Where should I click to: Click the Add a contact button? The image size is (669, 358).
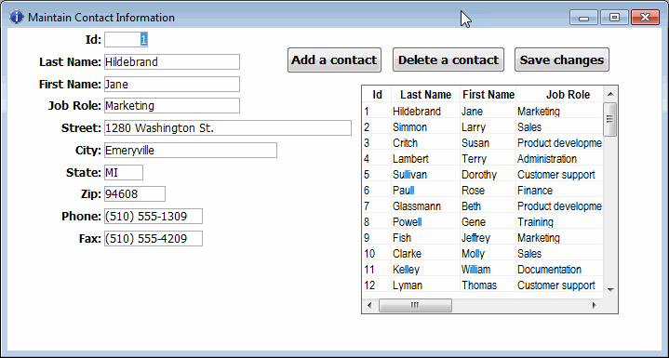(x=334, y=60)
